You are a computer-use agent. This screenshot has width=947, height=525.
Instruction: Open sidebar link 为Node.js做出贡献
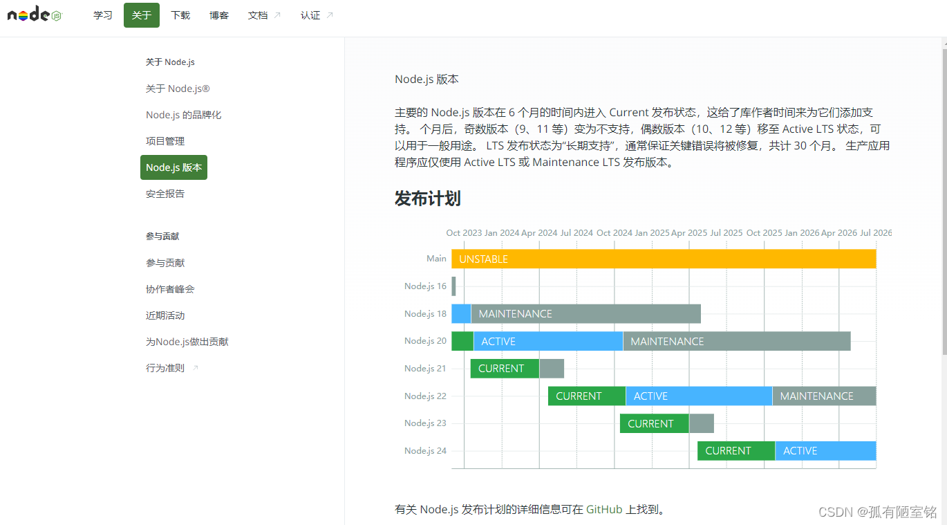pyautogui.click(x=187, y=342)
